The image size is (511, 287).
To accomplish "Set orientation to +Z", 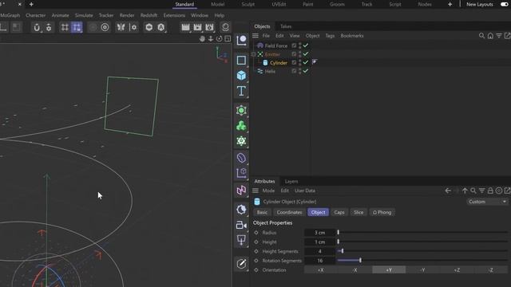I will coord(457,270).
